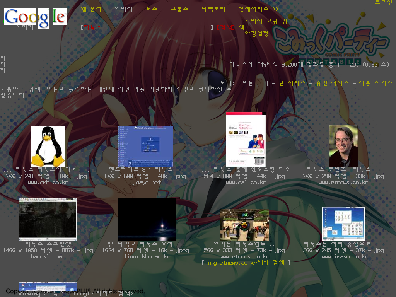Open the Linux book cover thumbnail
396x297 pixels.
tap(246, 139)
